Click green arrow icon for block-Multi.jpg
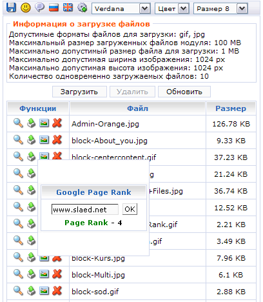This screenshot has width=263, height=302. pyautogui.click(x=31, y=274)
